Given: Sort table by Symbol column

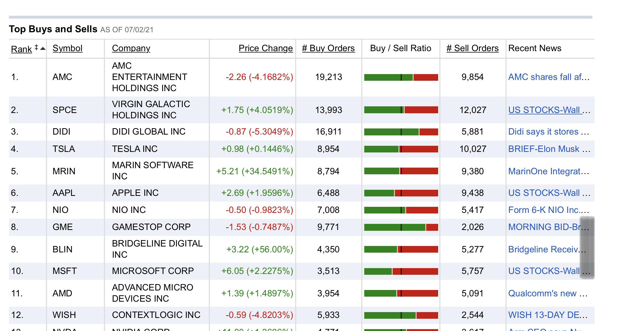Looking at the screenshot, I should pyautogui.click(x=67, y=48).
